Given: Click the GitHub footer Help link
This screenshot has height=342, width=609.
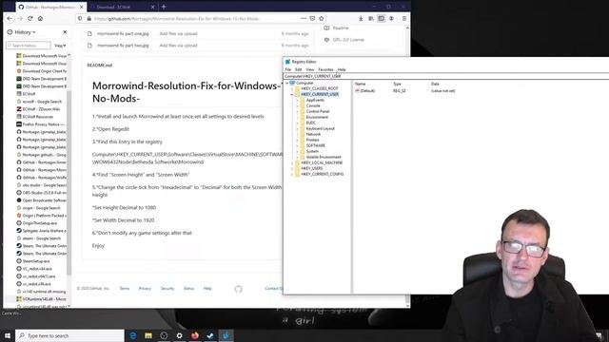Looking at the screenshot, I should coord(207,289).
